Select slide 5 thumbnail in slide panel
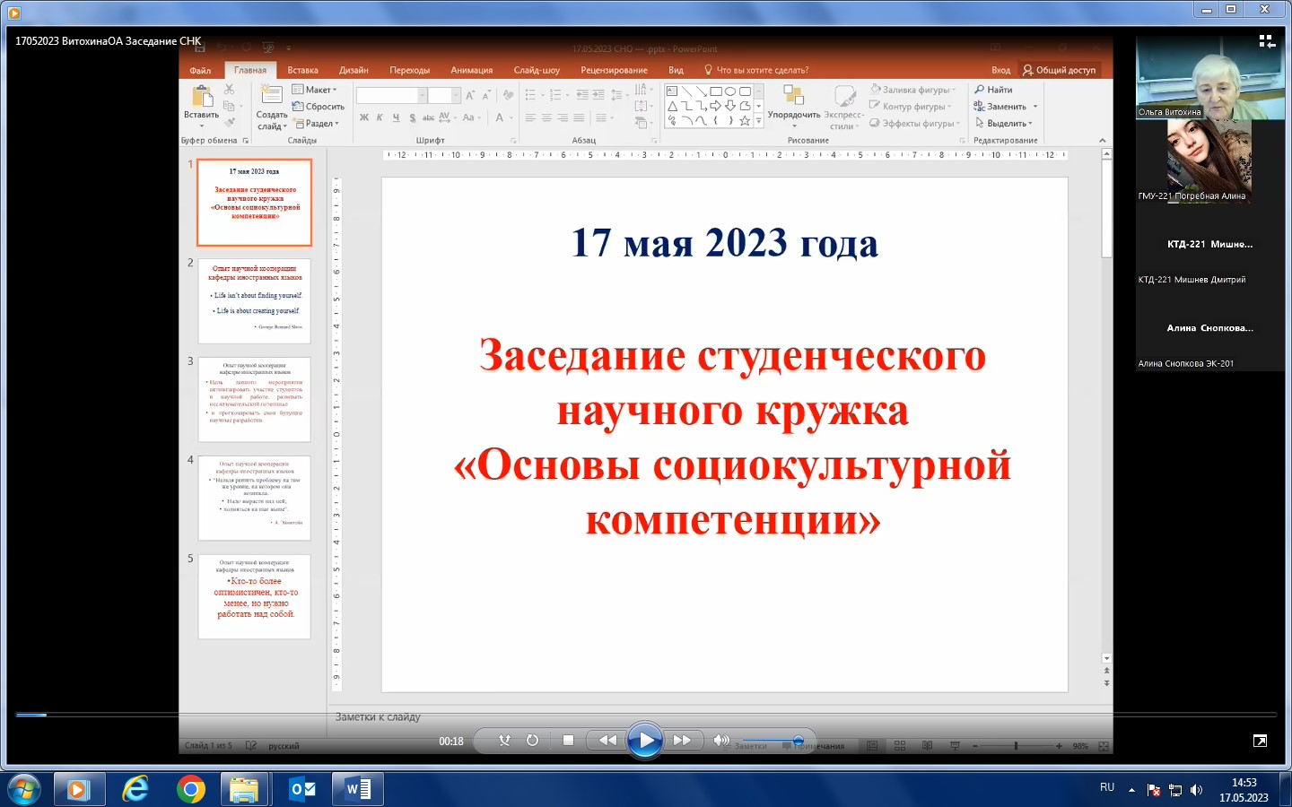The height and width of the screenshot is (807, 1292). [255, 597]
